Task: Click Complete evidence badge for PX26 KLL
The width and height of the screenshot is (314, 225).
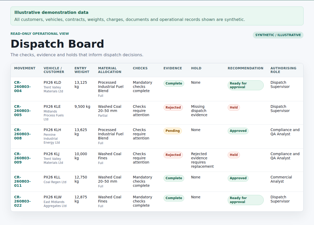Action: tap(174, 178)
